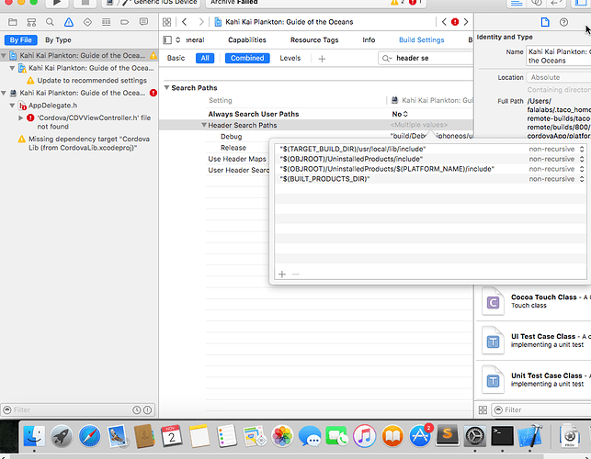591x459 pixels.
Task: Select the Missing dependency target Cordova warning
Action: pyautogui.click(x=88, y=143)
